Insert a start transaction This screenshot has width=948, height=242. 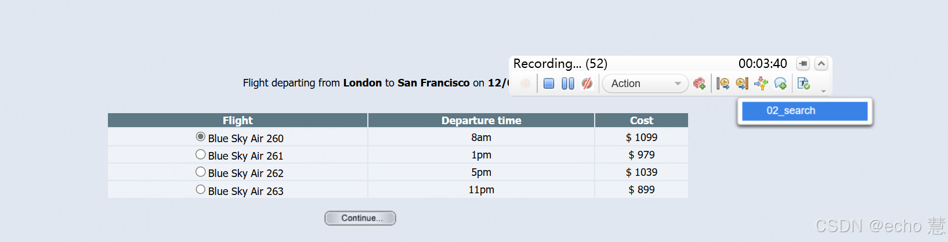click(723, 84)
